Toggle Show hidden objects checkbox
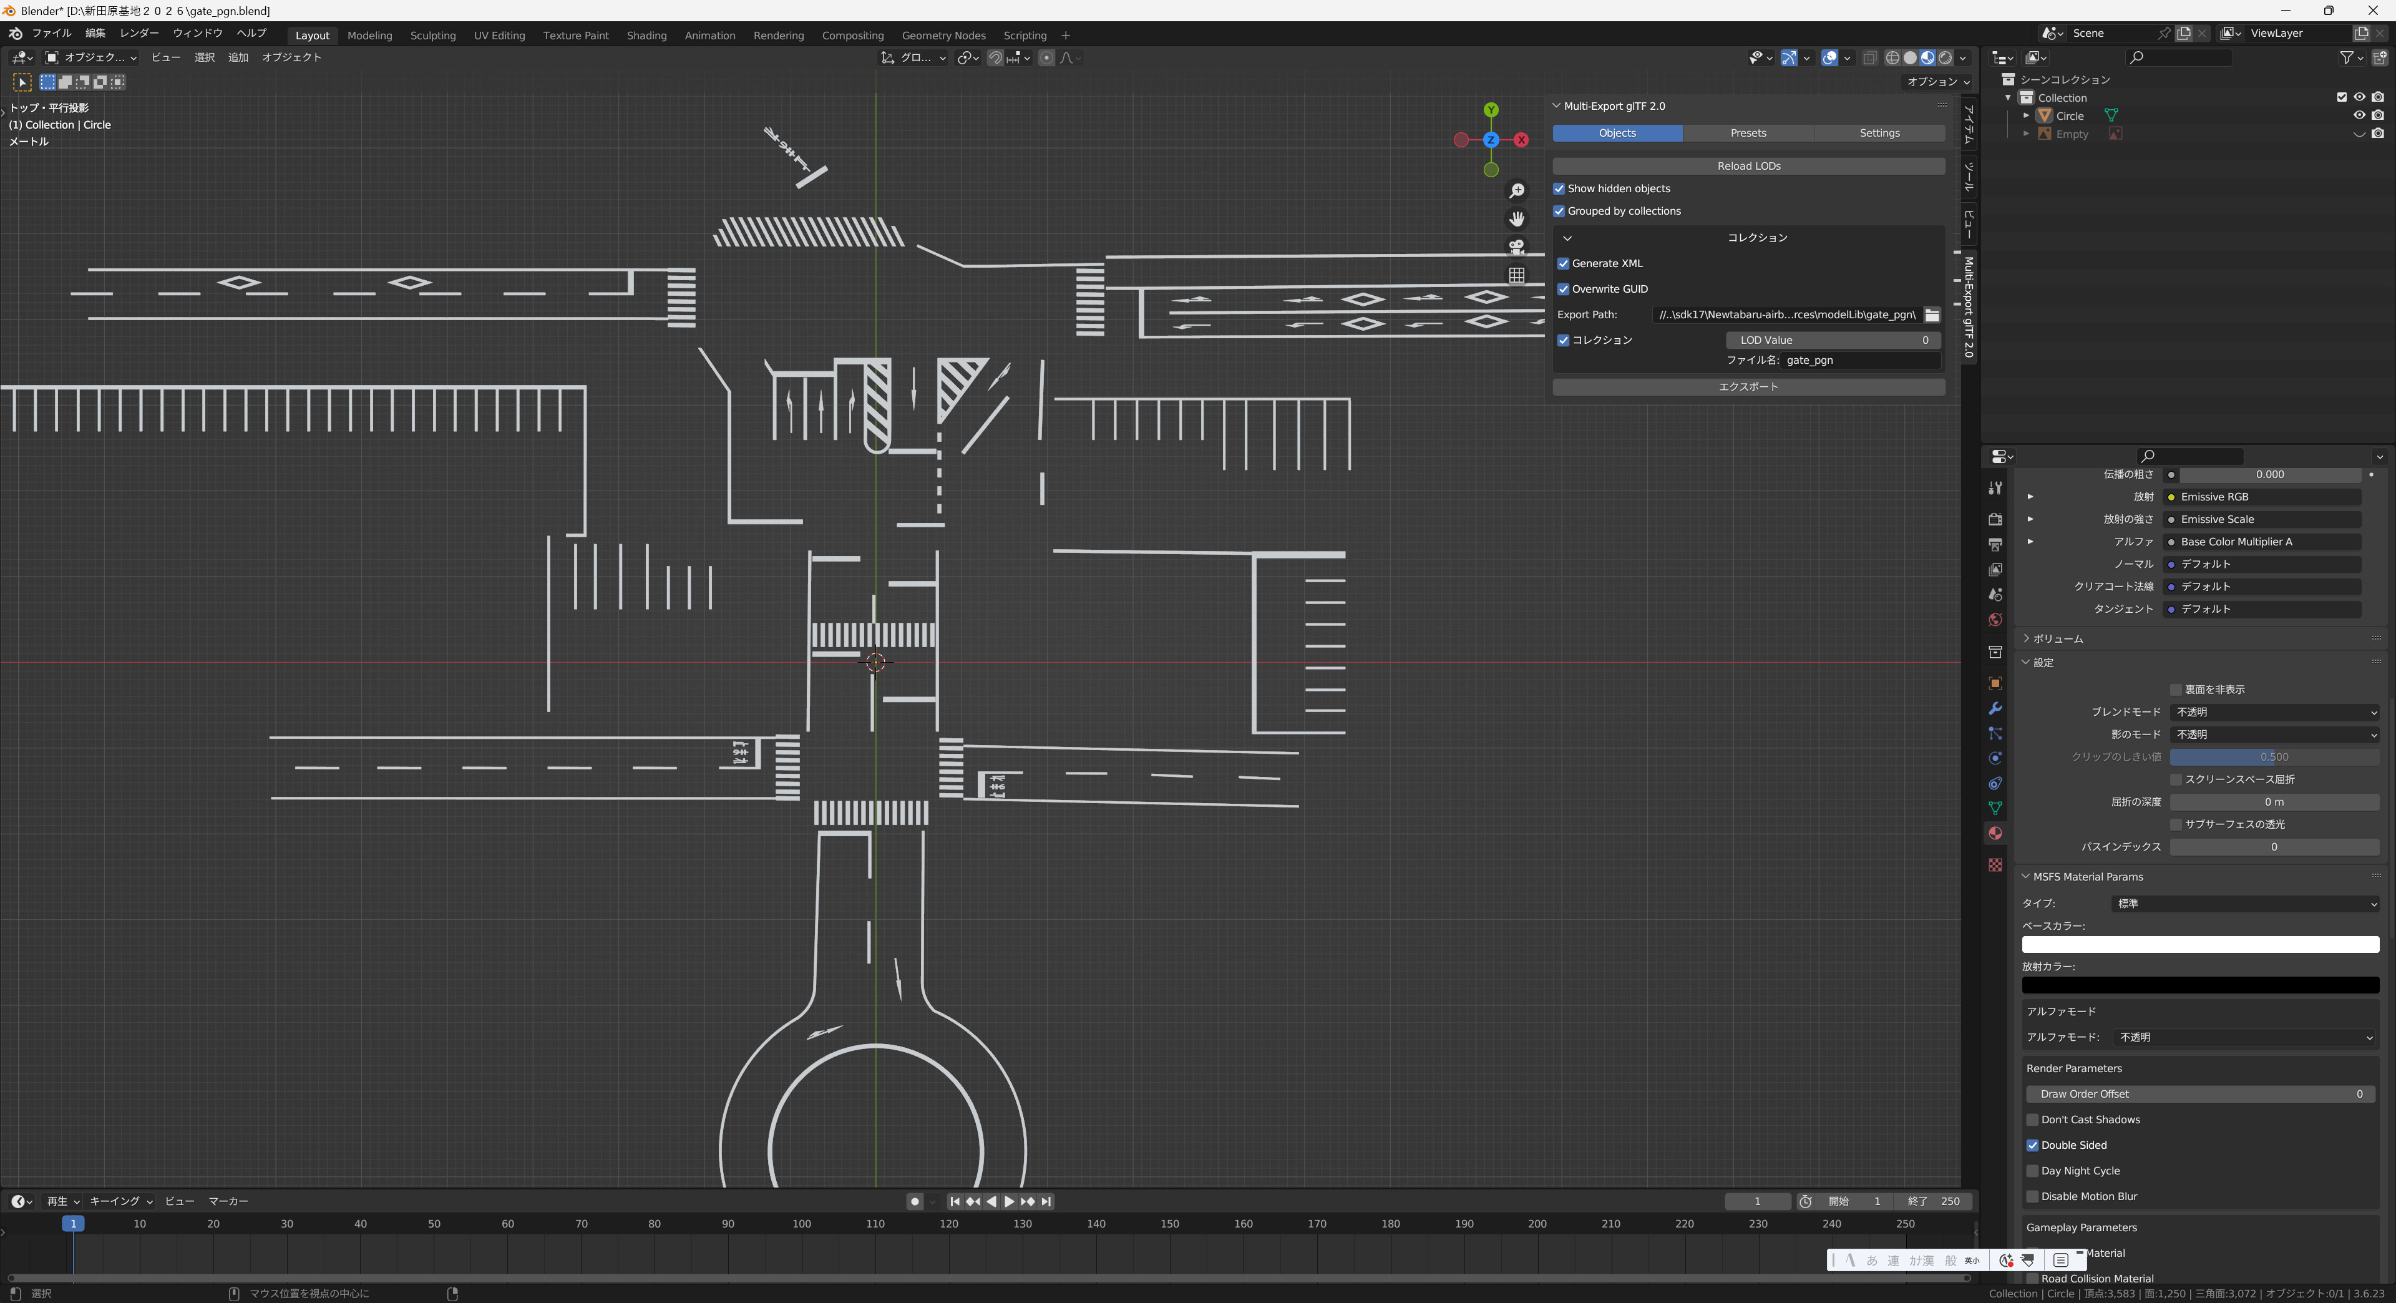Screen dimensions: 2396x1303 1560,189
